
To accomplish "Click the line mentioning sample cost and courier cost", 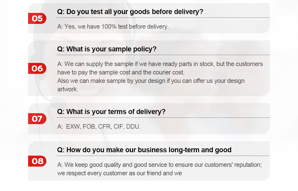I will 121,72.
